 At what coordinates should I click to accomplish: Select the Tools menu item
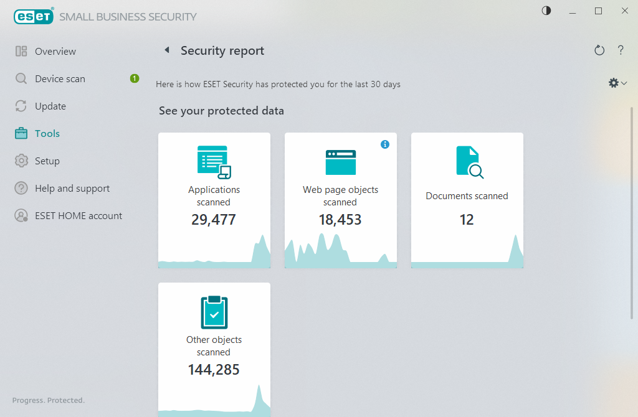(47, 133)
